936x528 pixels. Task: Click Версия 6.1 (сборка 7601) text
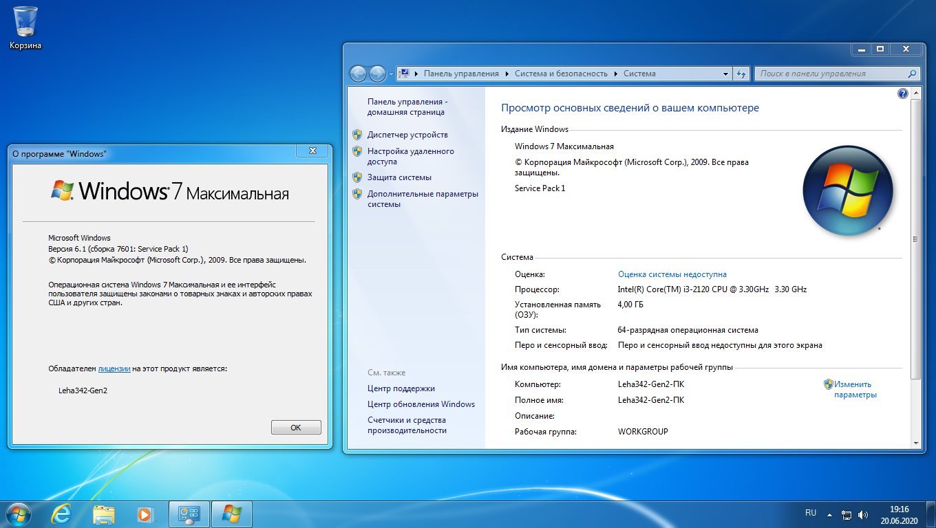[x=118, y=249]
